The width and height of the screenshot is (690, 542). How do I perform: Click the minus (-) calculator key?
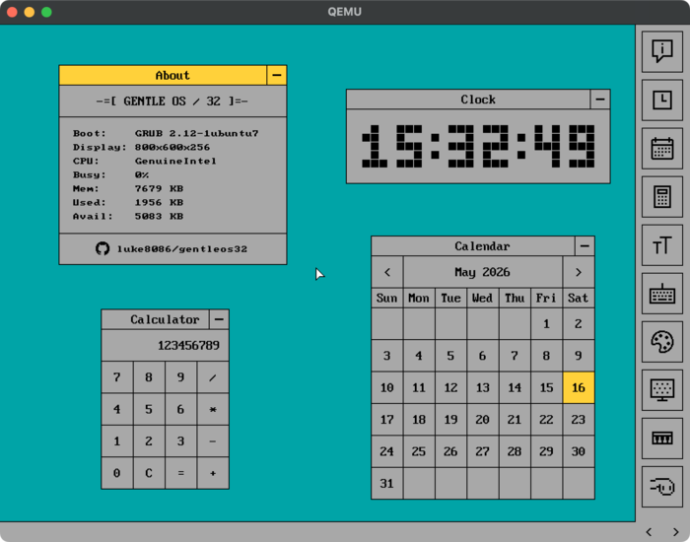[213, 441]
